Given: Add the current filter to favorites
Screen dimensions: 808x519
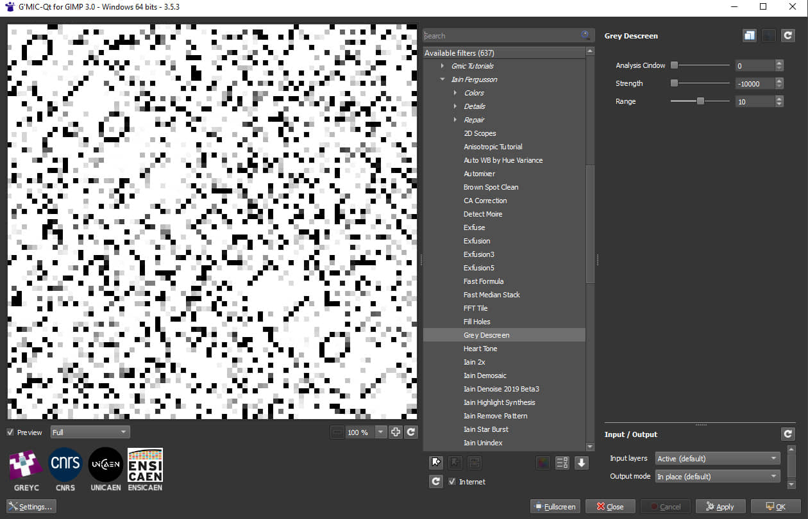Looking at the screenshot, I should tap(436, 463).
